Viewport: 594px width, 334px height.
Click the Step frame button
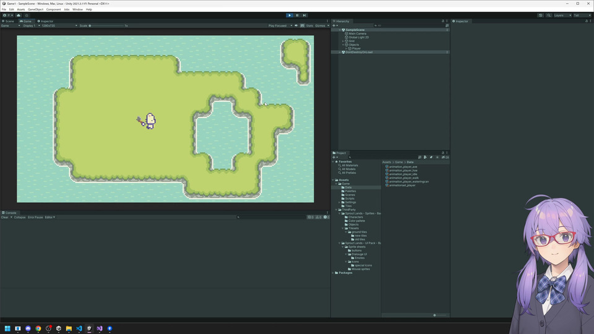pyautogui.click(x=304, y=15)
